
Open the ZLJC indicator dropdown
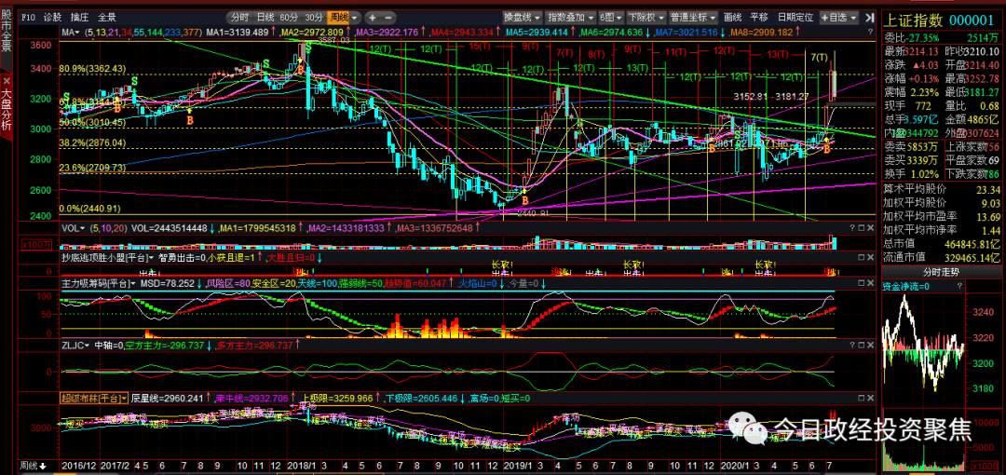tap(75, 346)
